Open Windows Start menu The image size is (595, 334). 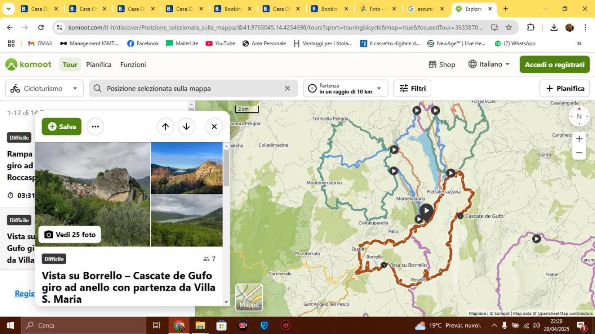[x=10, y=325]
